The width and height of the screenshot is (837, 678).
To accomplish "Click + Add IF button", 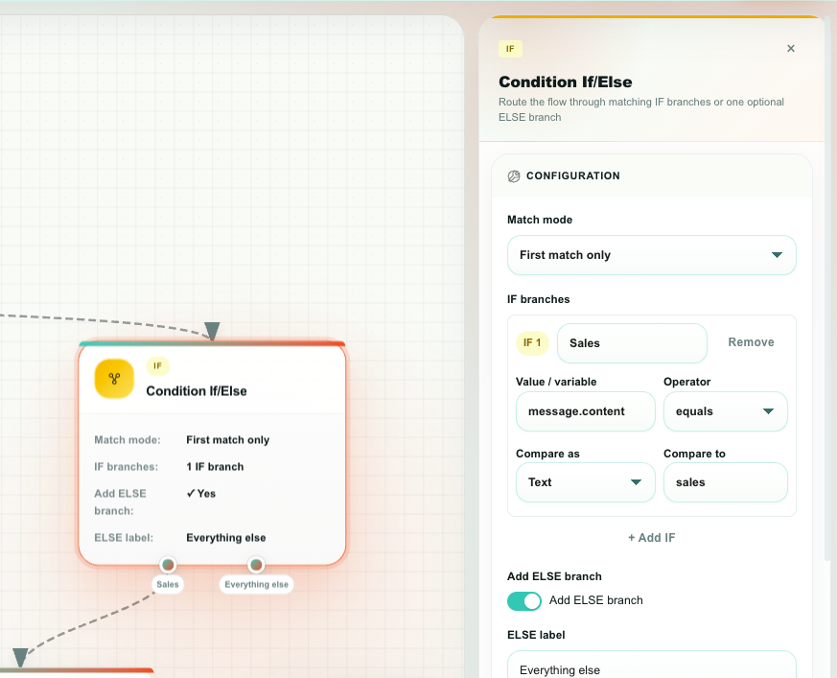I will [x=651, y=538].
